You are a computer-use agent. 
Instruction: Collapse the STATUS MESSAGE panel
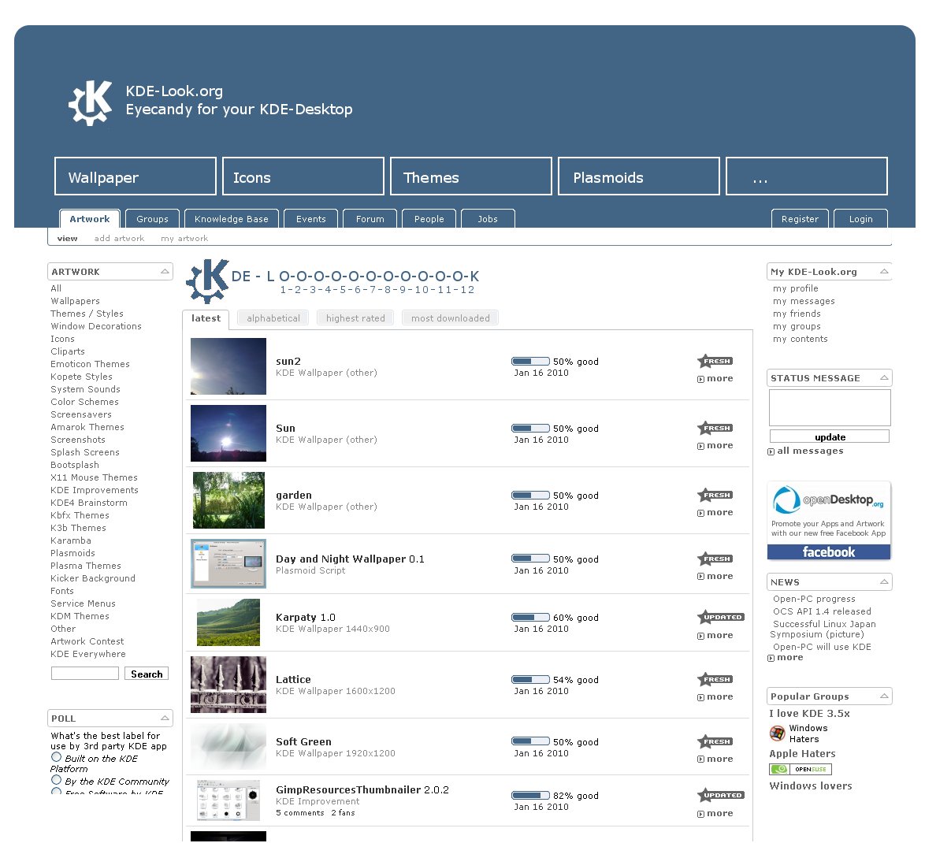[x=884, y=377]
